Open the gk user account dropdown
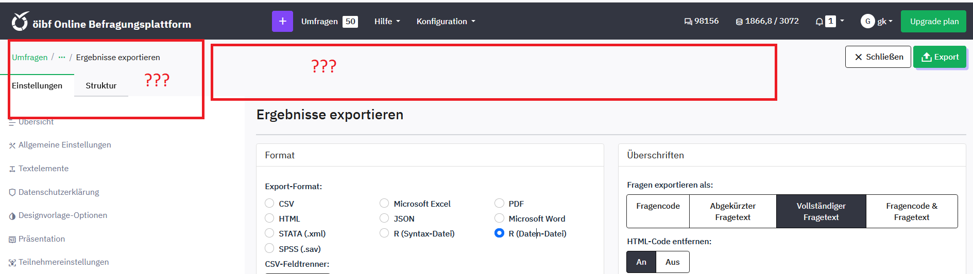The image size is (973, 274). click(877, 22)
